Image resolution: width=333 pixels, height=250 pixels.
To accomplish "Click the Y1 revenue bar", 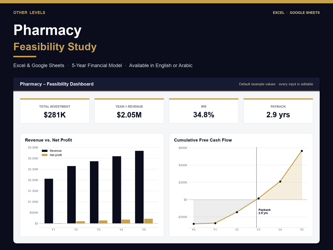I will point(49,201).
